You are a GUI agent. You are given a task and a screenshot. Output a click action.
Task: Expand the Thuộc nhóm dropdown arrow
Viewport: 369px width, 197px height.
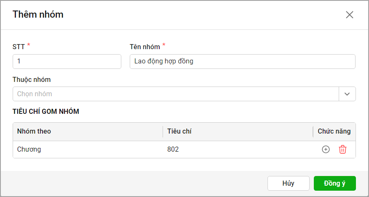[x=347, y=94]
